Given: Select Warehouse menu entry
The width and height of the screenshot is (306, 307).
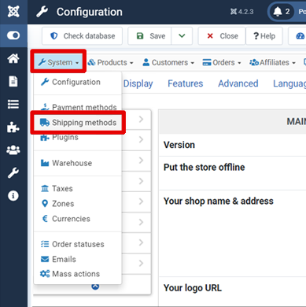Looking at the screenshot, I should coord(78,163).
